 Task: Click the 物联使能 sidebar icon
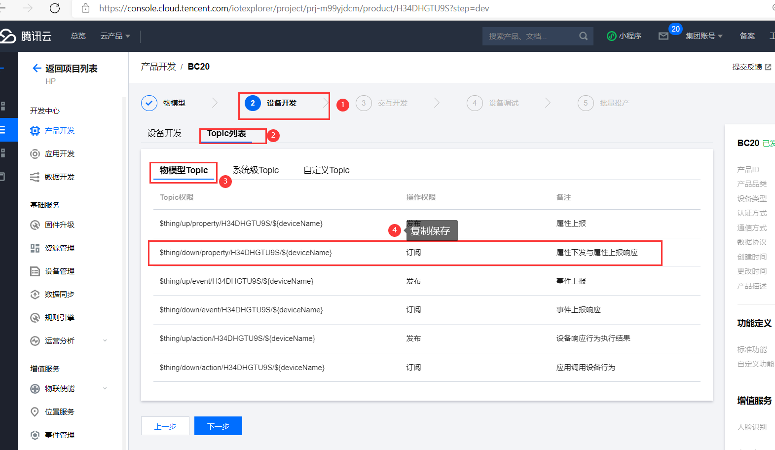(x=35, y=389)
